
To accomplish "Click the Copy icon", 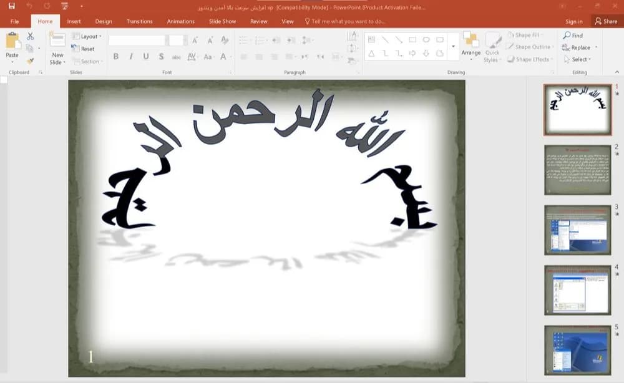I will pyautogui.click(x=29, y=49).
